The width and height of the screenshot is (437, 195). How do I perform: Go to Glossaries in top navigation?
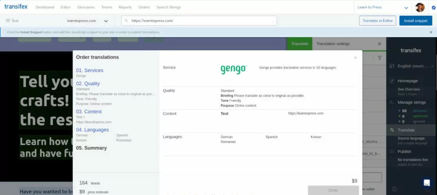coord(86,7)
